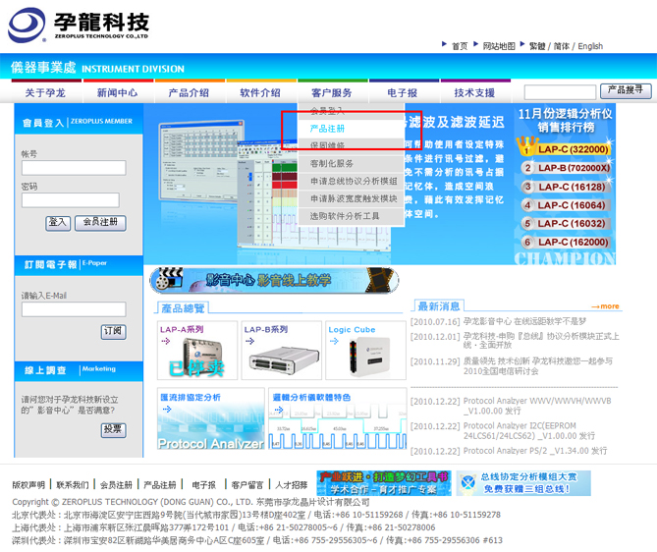Open the 电子报 footer link
657x552 pixels.
pos(203,485)
